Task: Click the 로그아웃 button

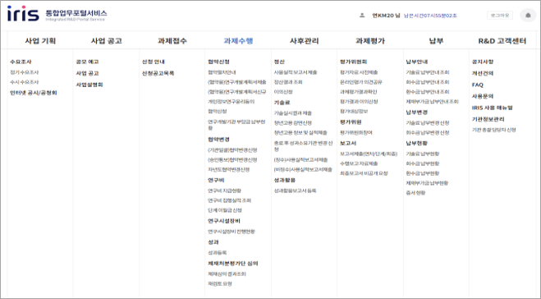Action: [500, 16]
